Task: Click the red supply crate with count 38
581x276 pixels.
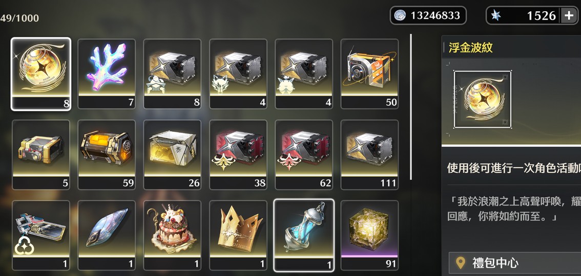Action: click(238, 154)
